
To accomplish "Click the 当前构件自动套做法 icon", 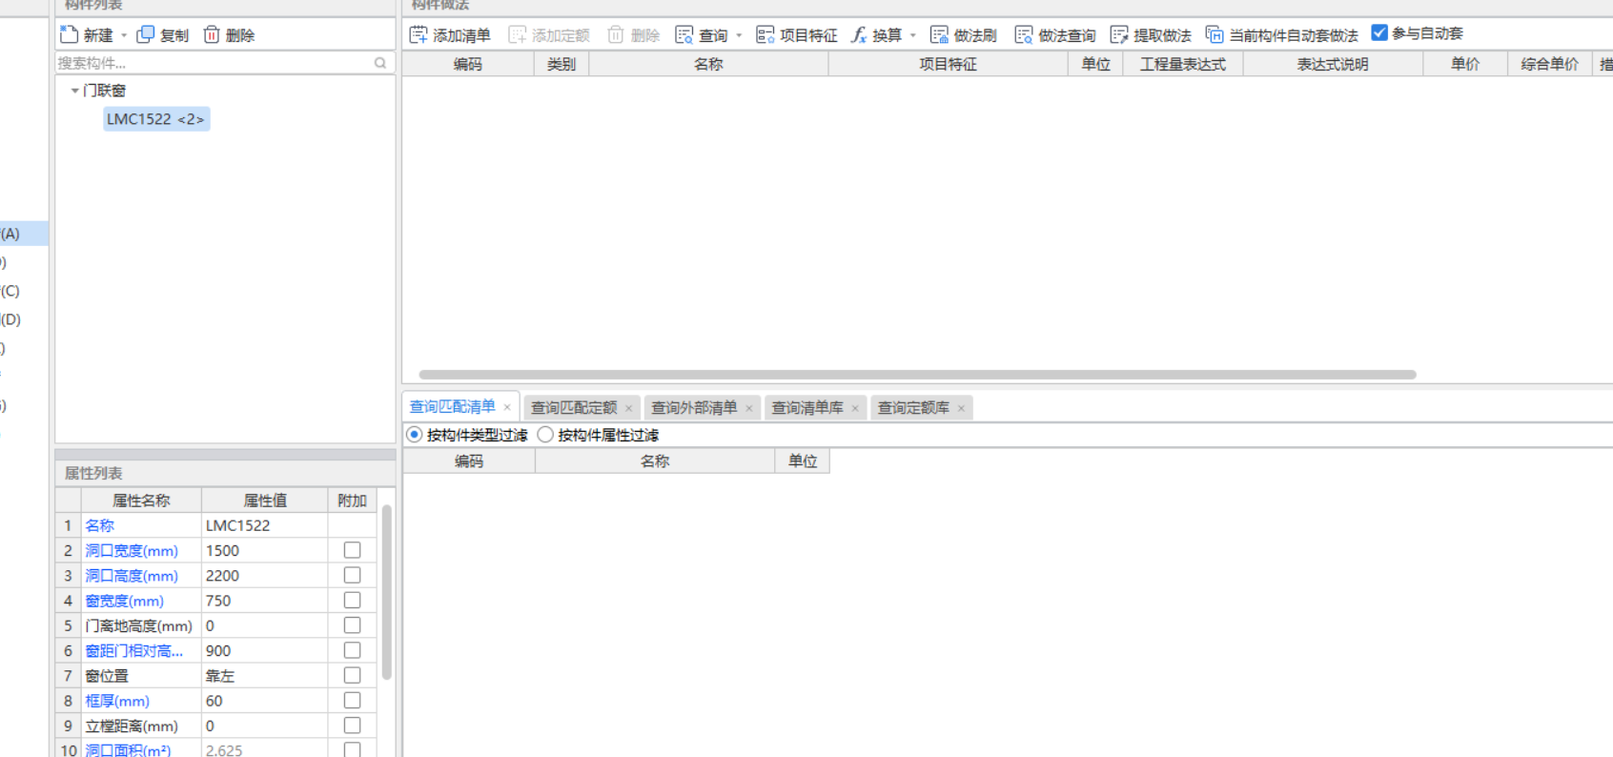I will [1214, 35].
